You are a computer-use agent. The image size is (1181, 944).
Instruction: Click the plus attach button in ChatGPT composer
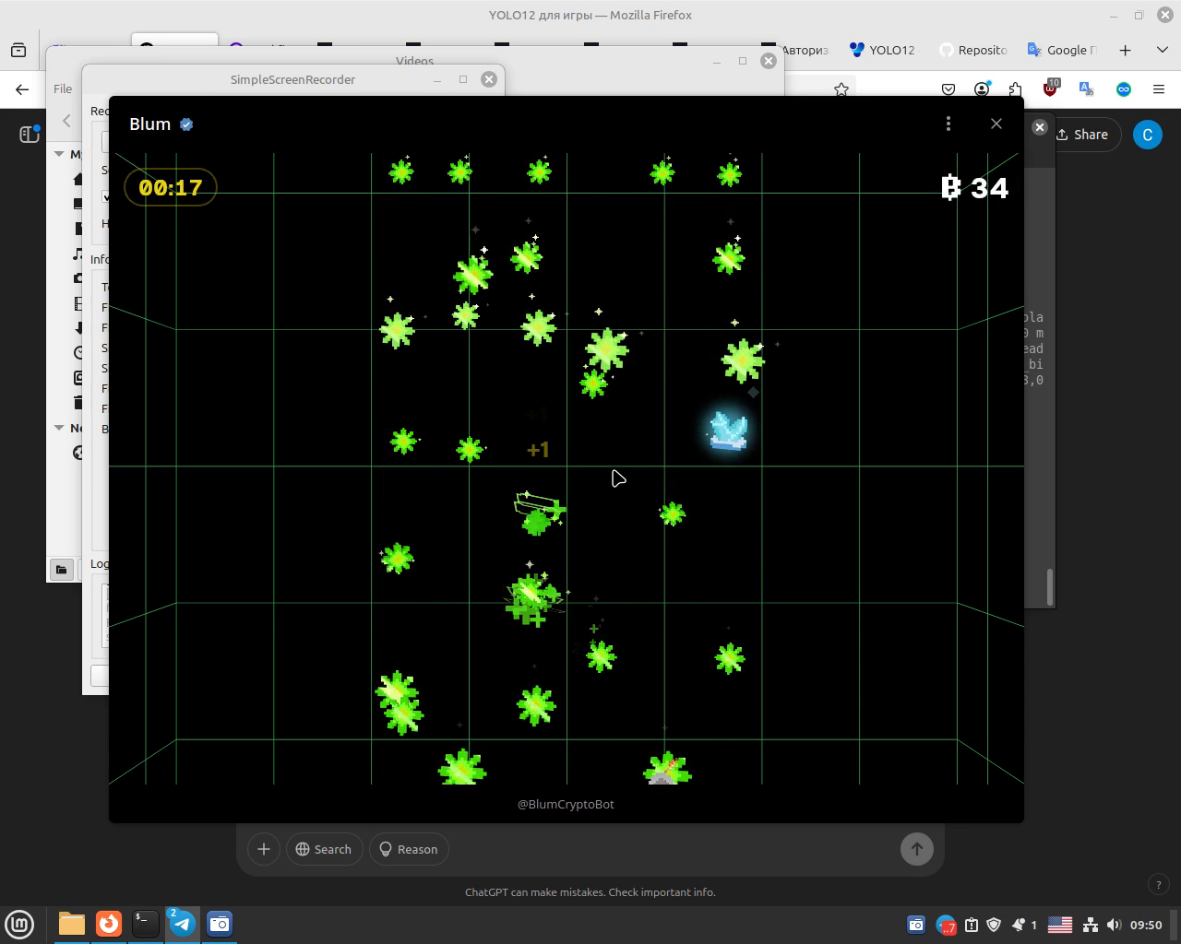tap(264, 849)
